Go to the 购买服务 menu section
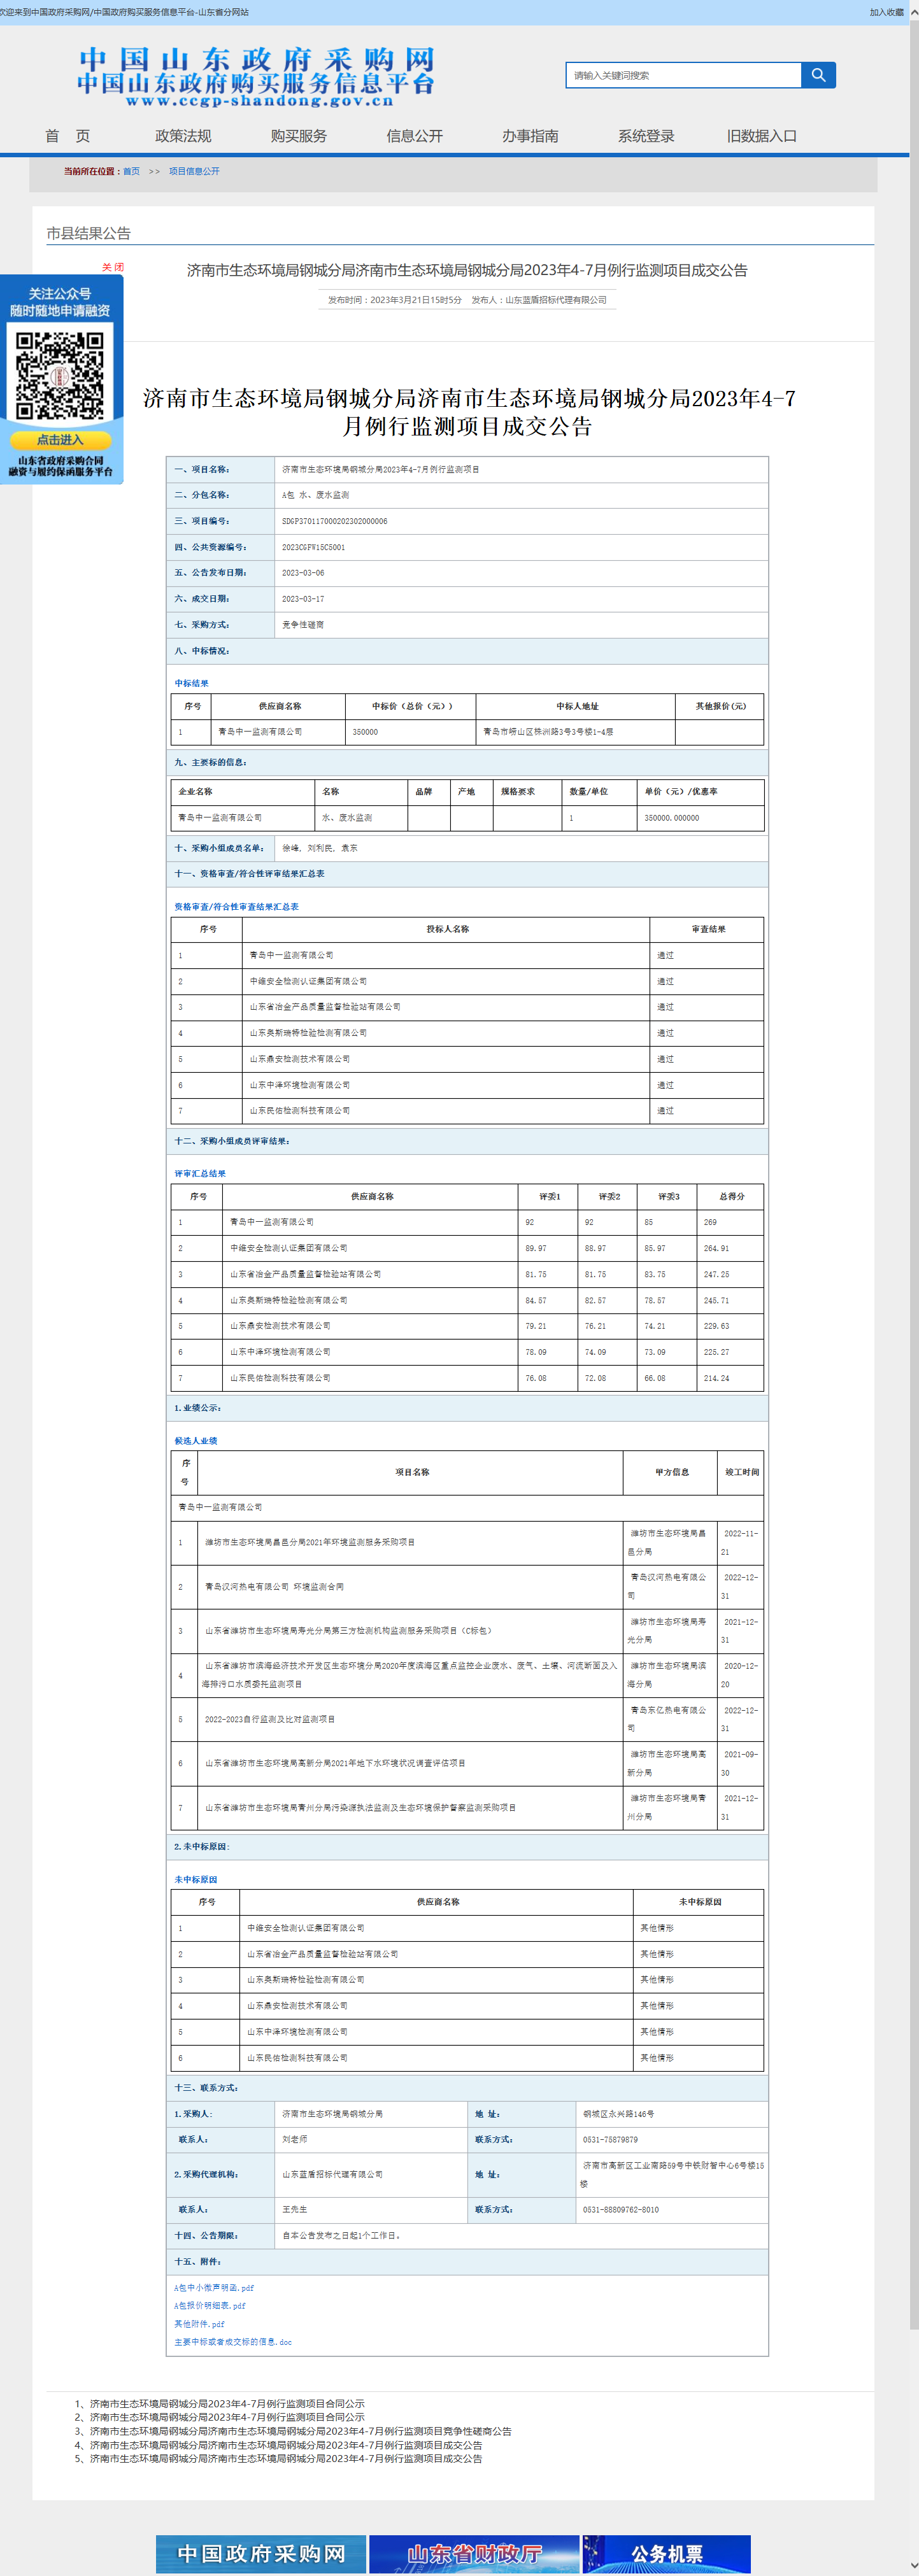The image size is (919, 2576). pyautogui.click(x=299, y=136)
